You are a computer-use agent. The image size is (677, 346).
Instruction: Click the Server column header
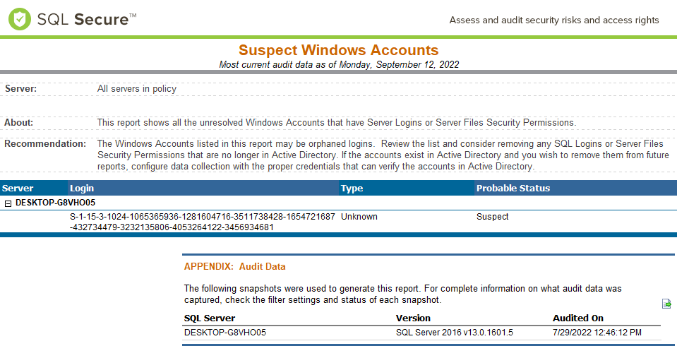[18, 189]
